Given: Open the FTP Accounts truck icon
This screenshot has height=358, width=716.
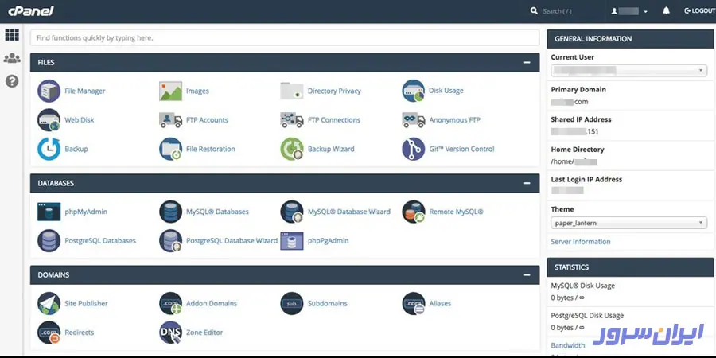Looking at the screenshot, I should [171, 120].
